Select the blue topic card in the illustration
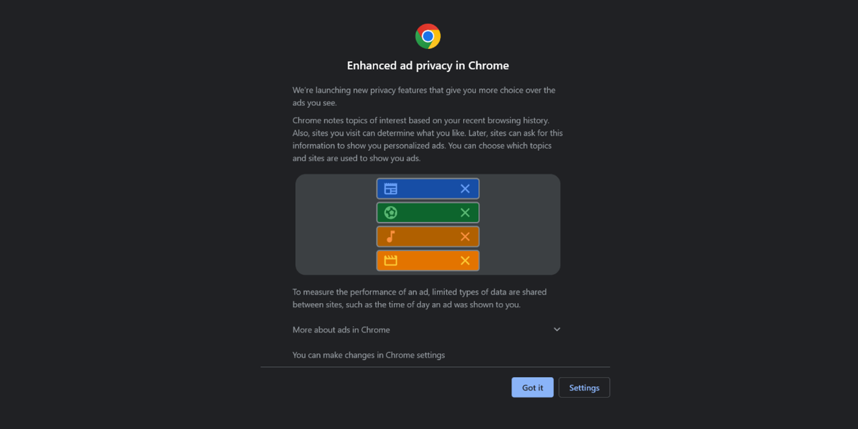 coord(427,188)
